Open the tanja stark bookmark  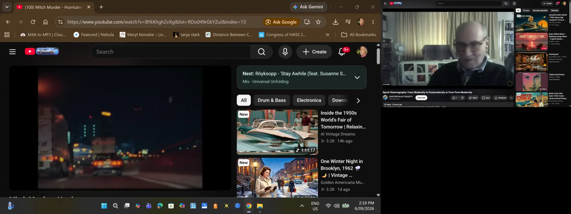pyautogui.click(x=186, y=35)
